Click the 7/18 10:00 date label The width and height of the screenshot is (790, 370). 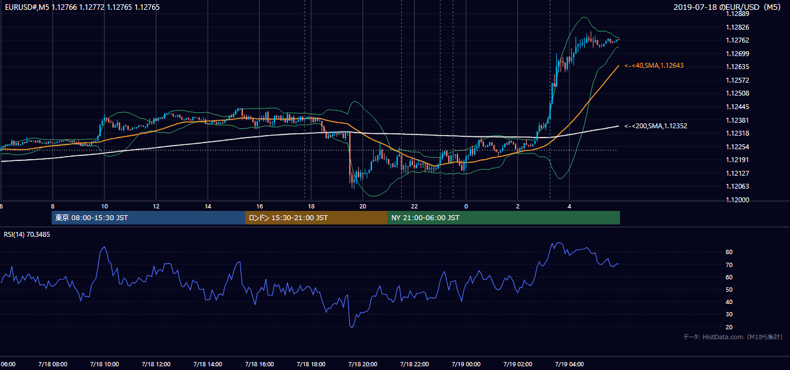104,364
